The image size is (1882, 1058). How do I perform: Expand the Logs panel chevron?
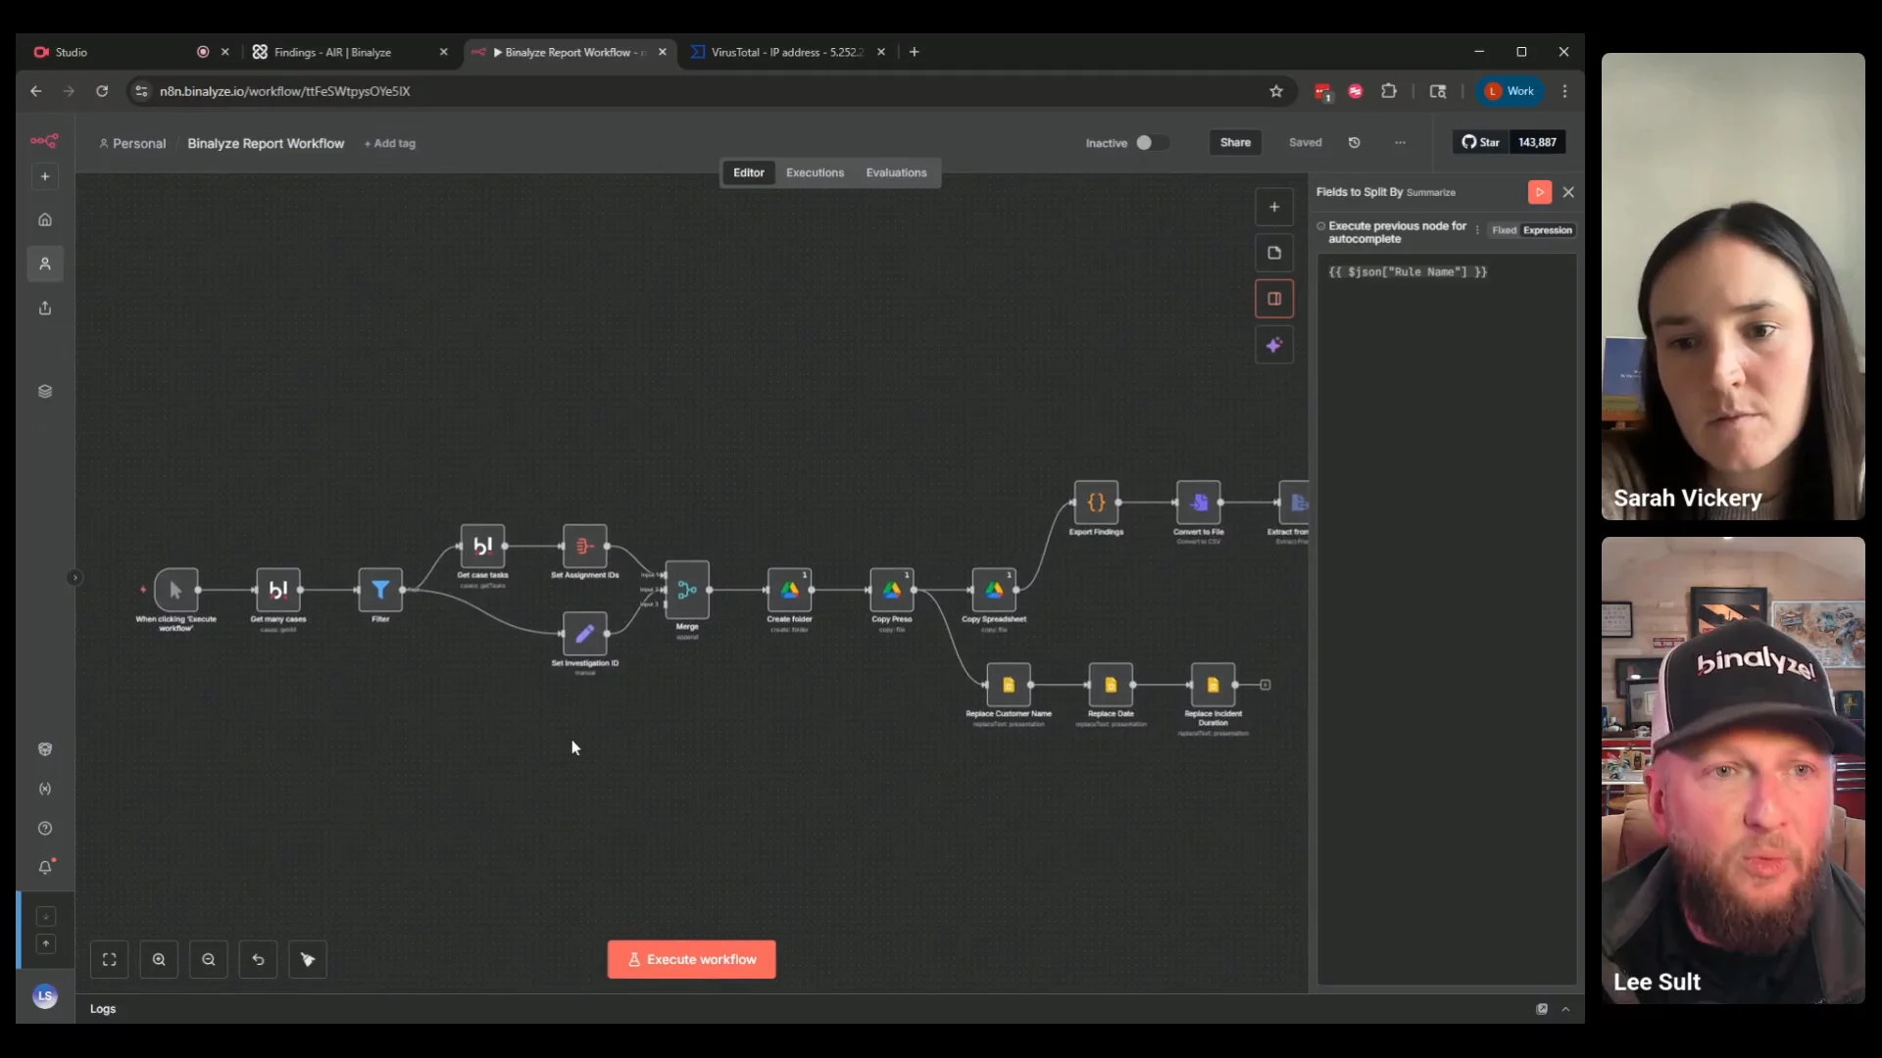[x=1565, y=1009]
